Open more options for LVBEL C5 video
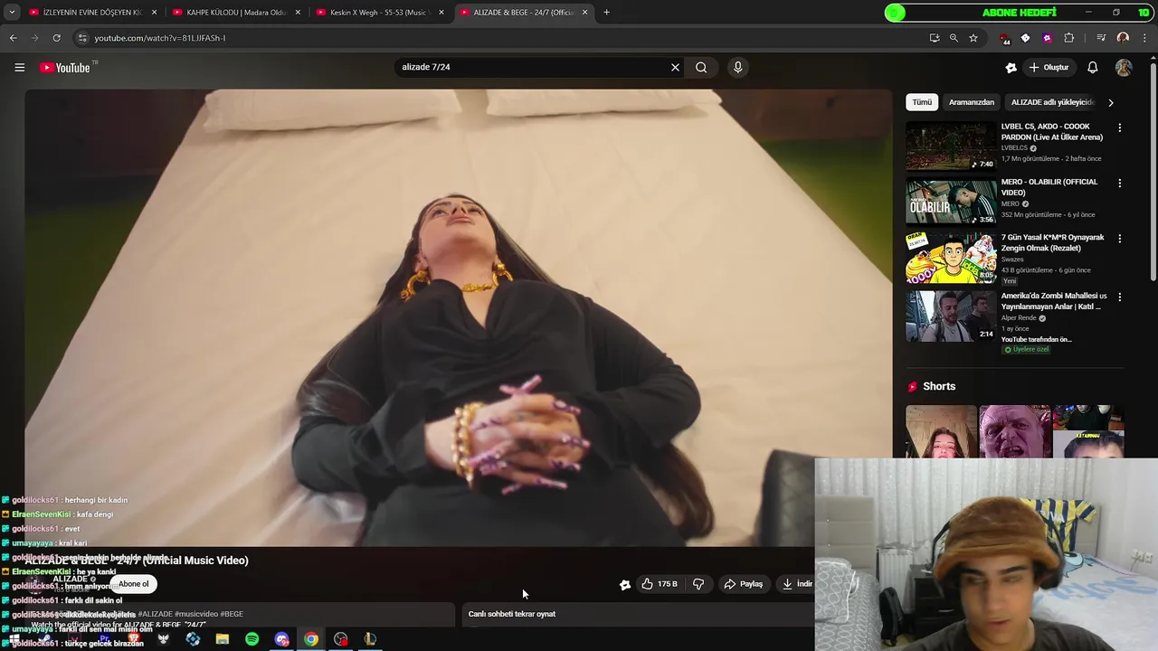Viewport: 1158px width, 651px height. pos(1119,128)
